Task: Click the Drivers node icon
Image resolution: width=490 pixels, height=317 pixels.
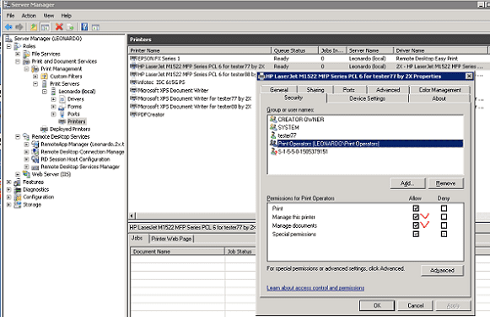Action: 62,99
